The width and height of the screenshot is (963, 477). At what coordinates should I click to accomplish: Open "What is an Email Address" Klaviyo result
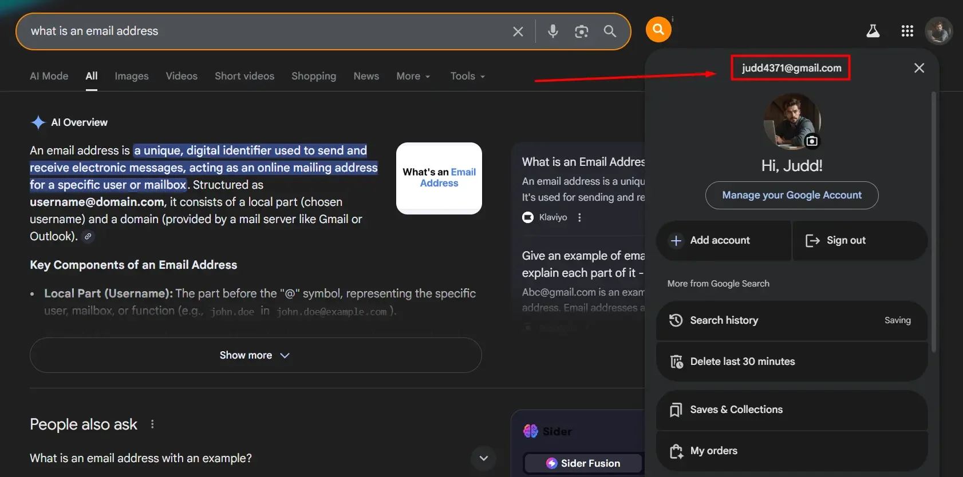click(x=583, y=162)
